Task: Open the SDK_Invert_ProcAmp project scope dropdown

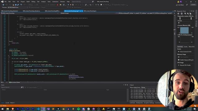Action: click(x=30, y=13)
